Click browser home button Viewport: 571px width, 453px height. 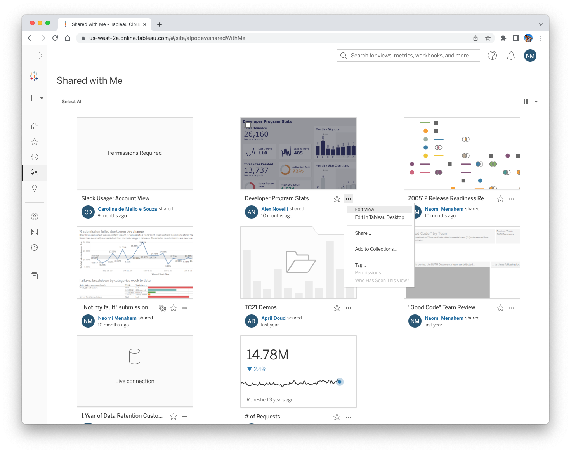[x=68, y=38]
